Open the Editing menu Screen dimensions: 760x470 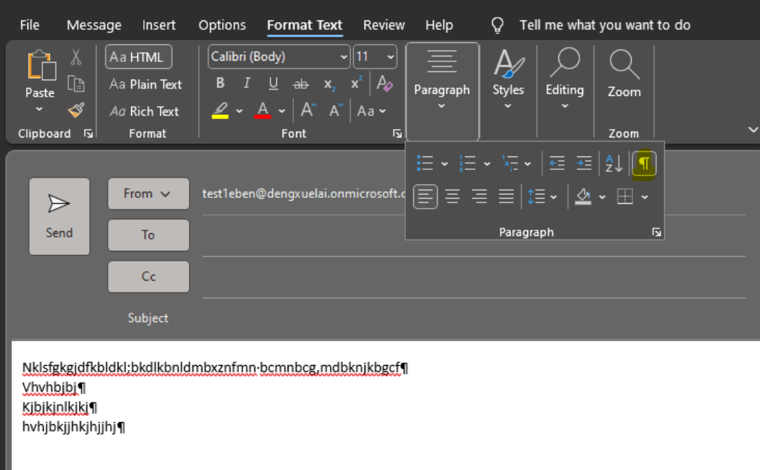coord(565,80)
